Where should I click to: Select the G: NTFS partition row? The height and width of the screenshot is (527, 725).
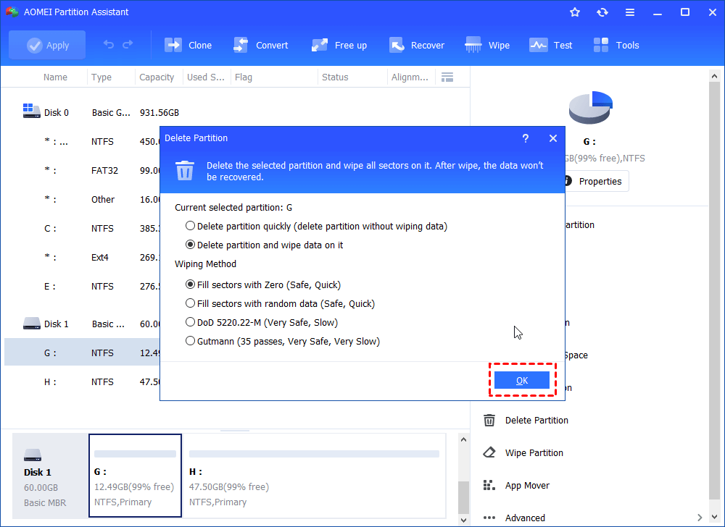pyautogui.click(x=83, y=353)
